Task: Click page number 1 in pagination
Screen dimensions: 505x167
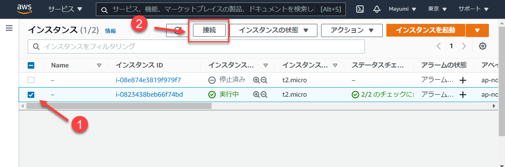Action: click(451, 46)
